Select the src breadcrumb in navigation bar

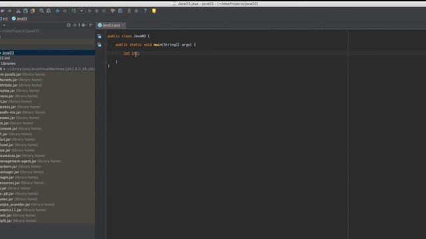4,19
